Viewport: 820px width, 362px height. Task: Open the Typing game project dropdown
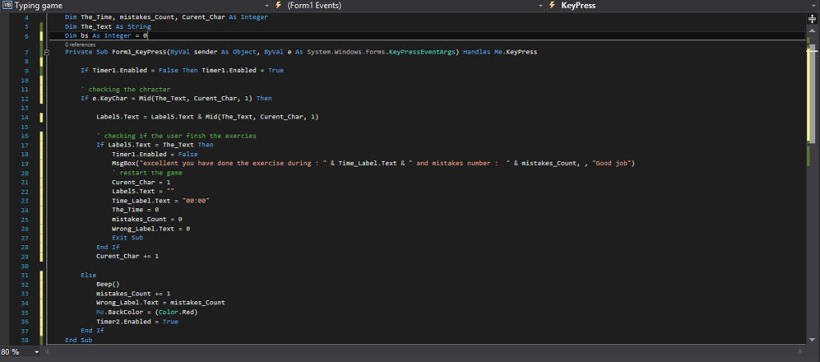[x=136, y=6]
